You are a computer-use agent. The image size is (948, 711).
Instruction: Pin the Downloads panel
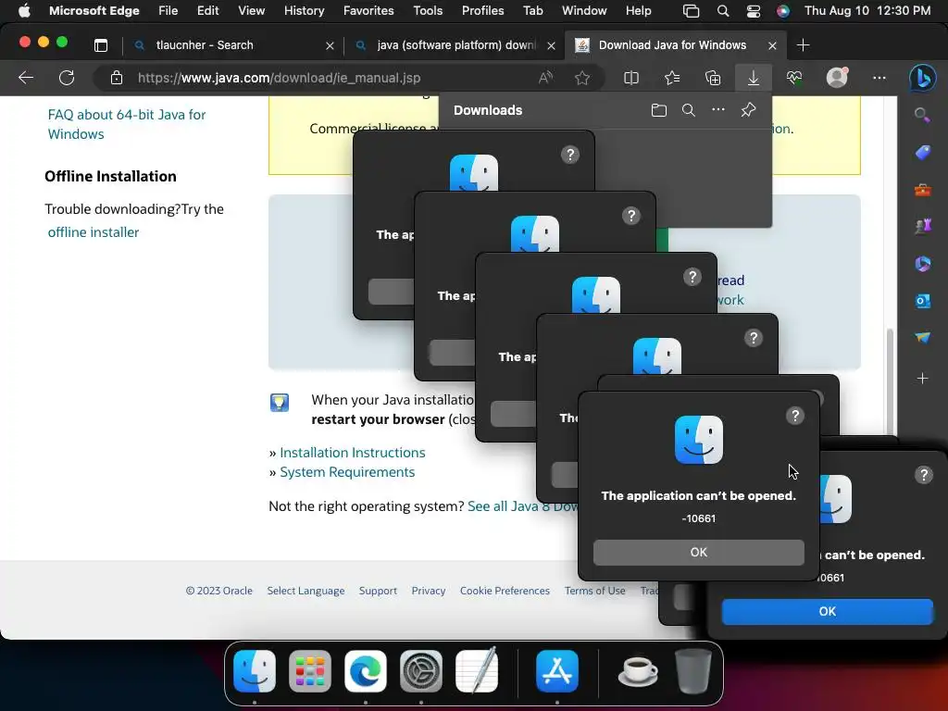pos(748,110)
